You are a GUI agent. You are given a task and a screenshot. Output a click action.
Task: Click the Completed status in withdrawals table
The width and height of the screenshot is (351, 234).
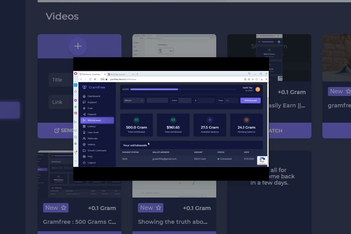[x=224, y=159]
